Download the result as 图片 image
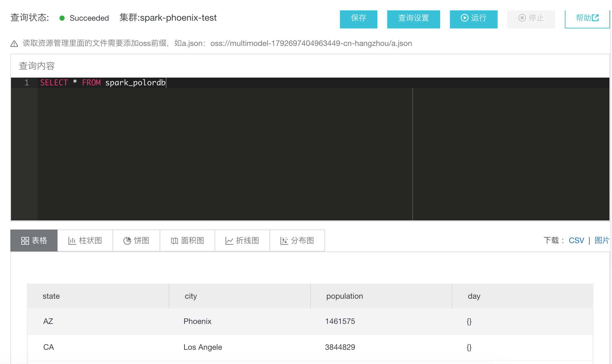This screenshot has width=612, height=364. (x=602, y=240)
